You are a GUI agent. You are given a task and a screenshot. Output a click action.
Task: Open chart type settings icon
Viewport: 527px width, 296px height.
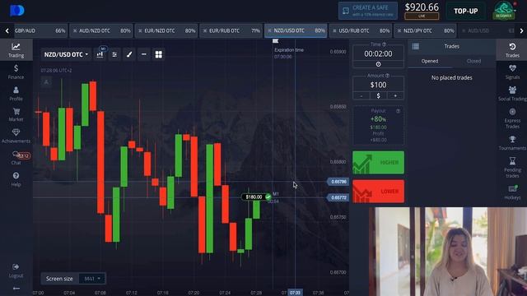pyautogui.click(x=100, y=54)
